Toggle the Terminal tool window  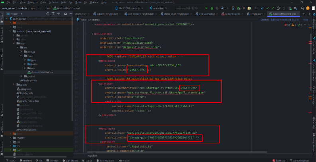[x=53, y=160]
